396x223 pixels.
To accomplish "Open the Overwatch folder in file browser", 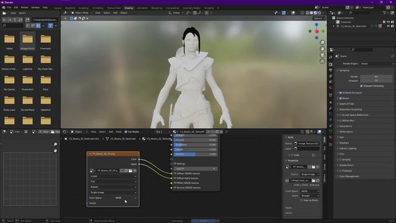I will (27, 83).
